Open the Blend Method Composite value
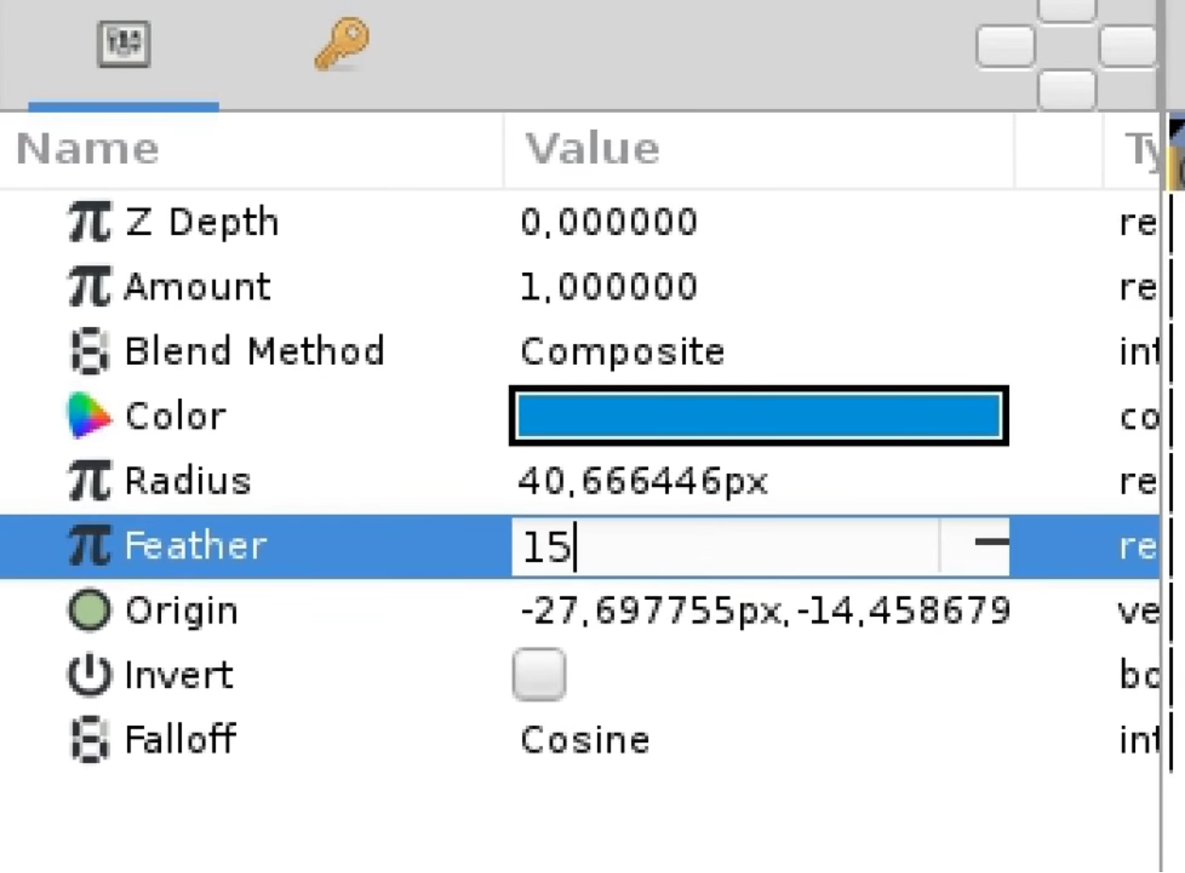This screenshot has height=873, width=1185. point(622,352)
